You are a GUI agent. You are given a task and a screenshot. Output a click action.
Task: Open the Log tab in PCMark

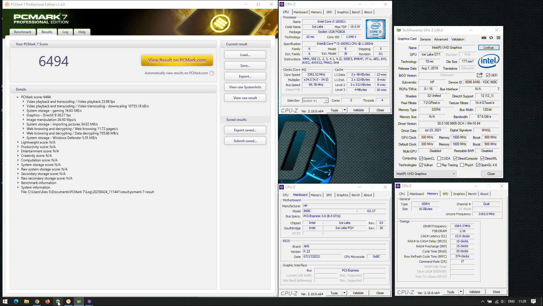pyautogui.click(x=65, y=32)
